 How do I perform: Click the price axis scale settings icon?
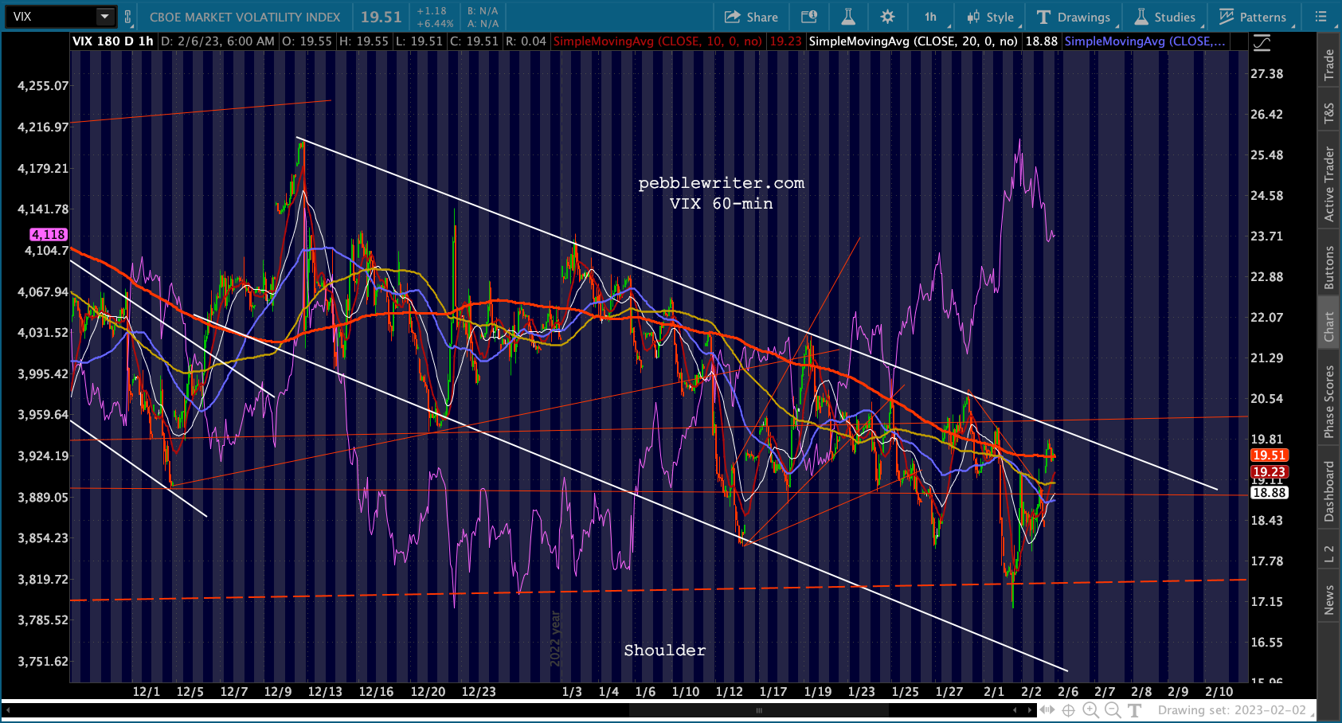click(1262, 43)
